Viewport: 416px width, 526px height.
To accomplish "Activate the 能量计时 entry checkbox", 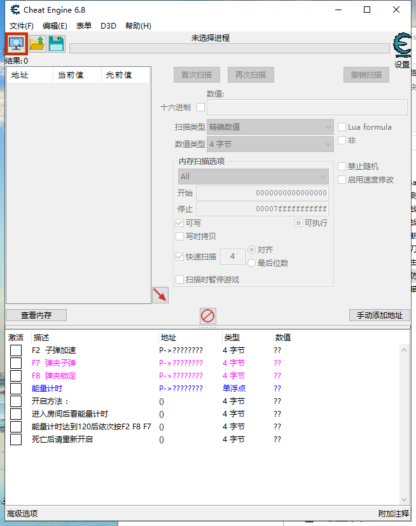I will [16, 389].
